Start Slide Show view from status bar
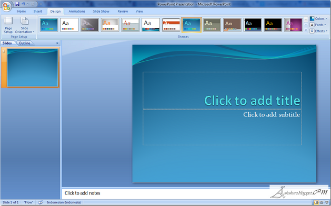 327,202
